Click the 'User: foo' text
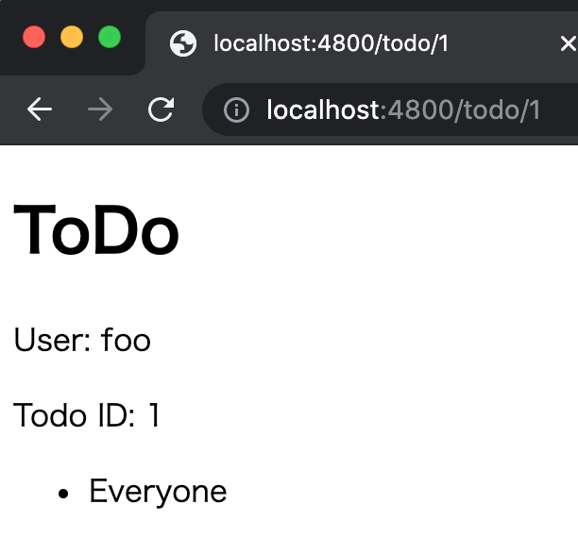 click(x=82, y=340)
